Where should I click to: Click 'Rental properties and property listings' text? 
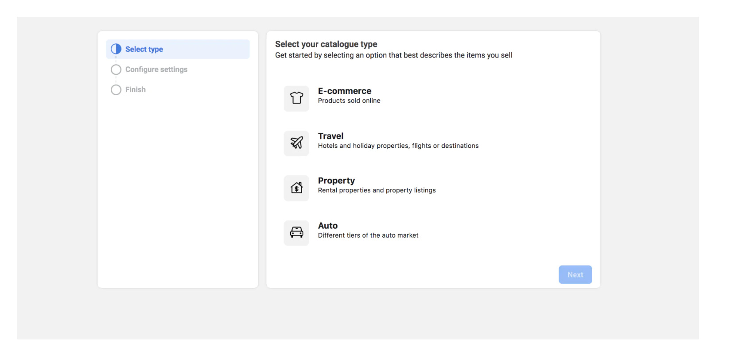(x=377, y=190)
